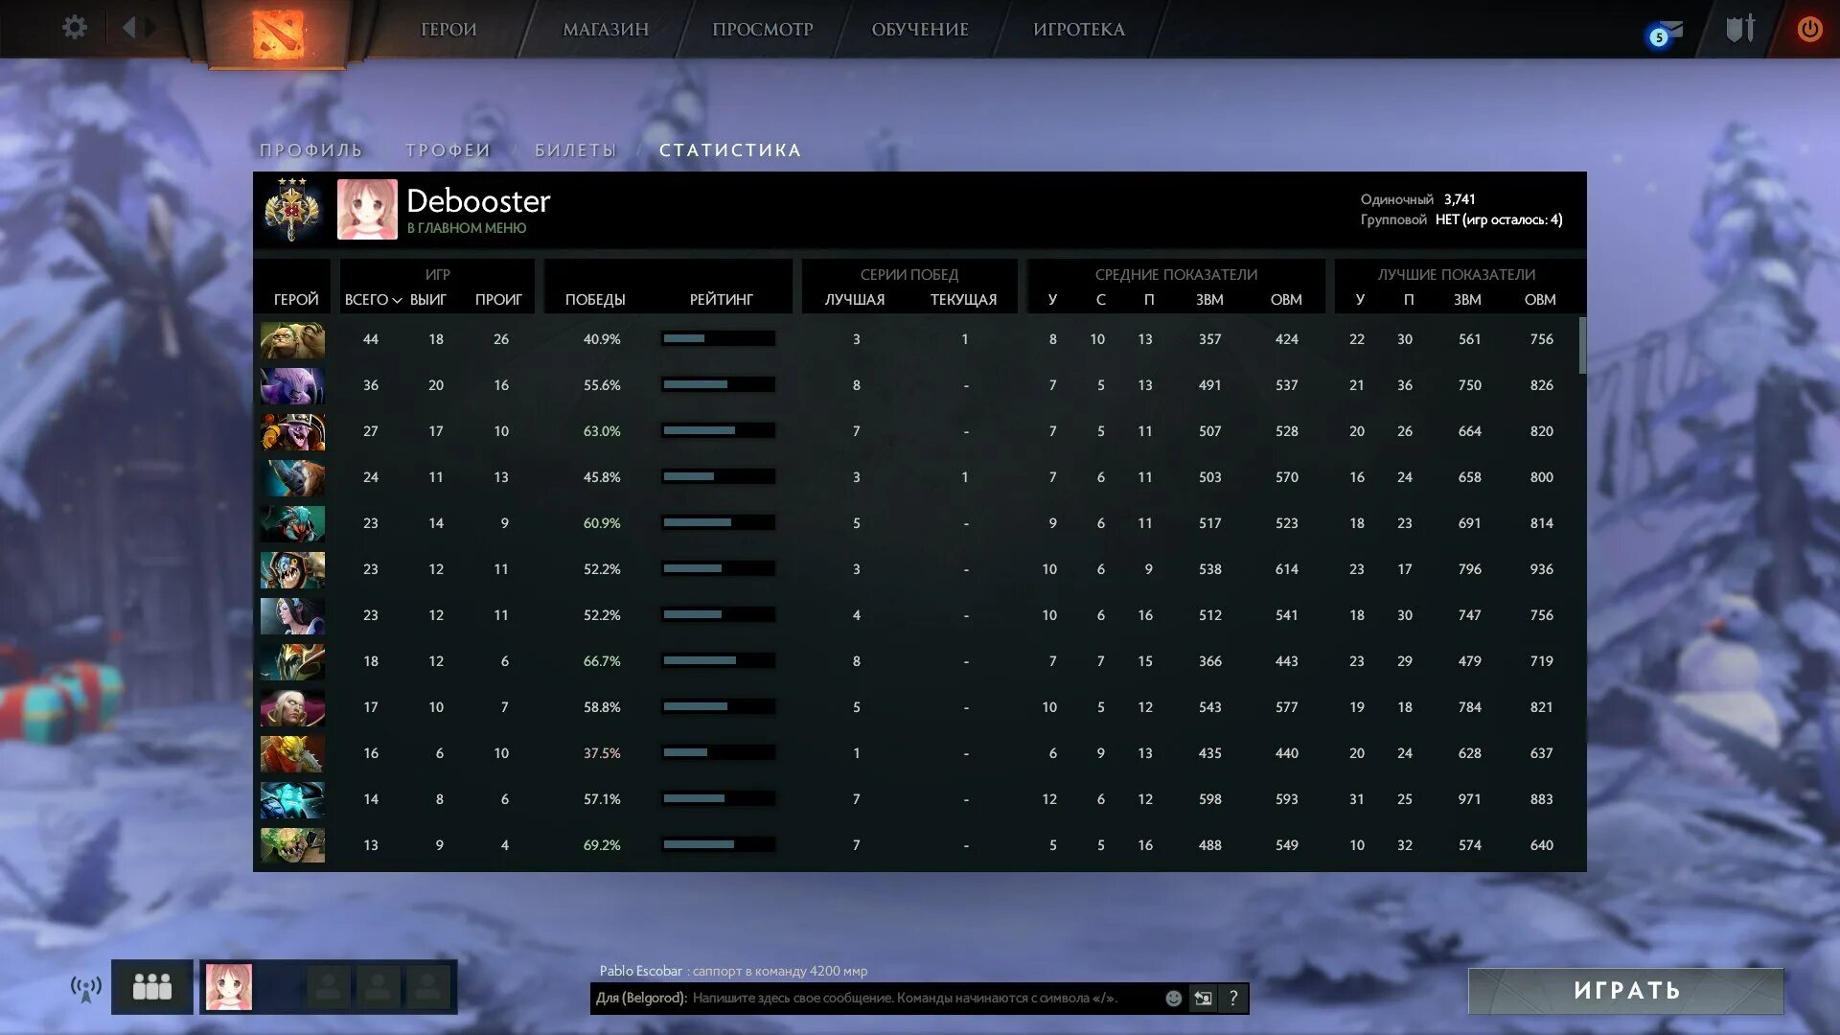Go back with the left arrow

click(x=128, y=27)
